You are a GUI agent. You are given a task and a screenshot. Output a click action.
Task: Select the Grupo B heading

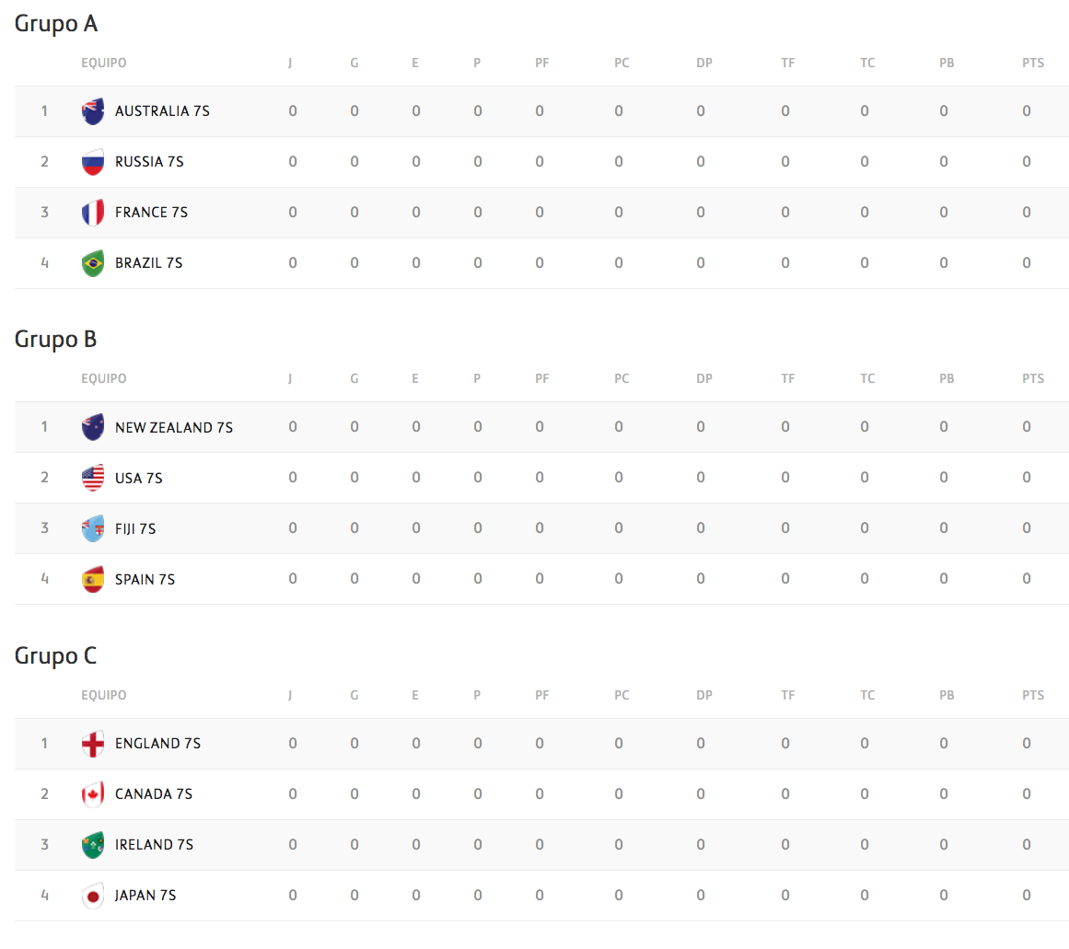point(56,340)
